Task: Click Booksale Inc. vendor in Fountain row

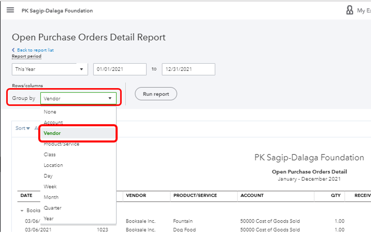Action: [140, 221]
